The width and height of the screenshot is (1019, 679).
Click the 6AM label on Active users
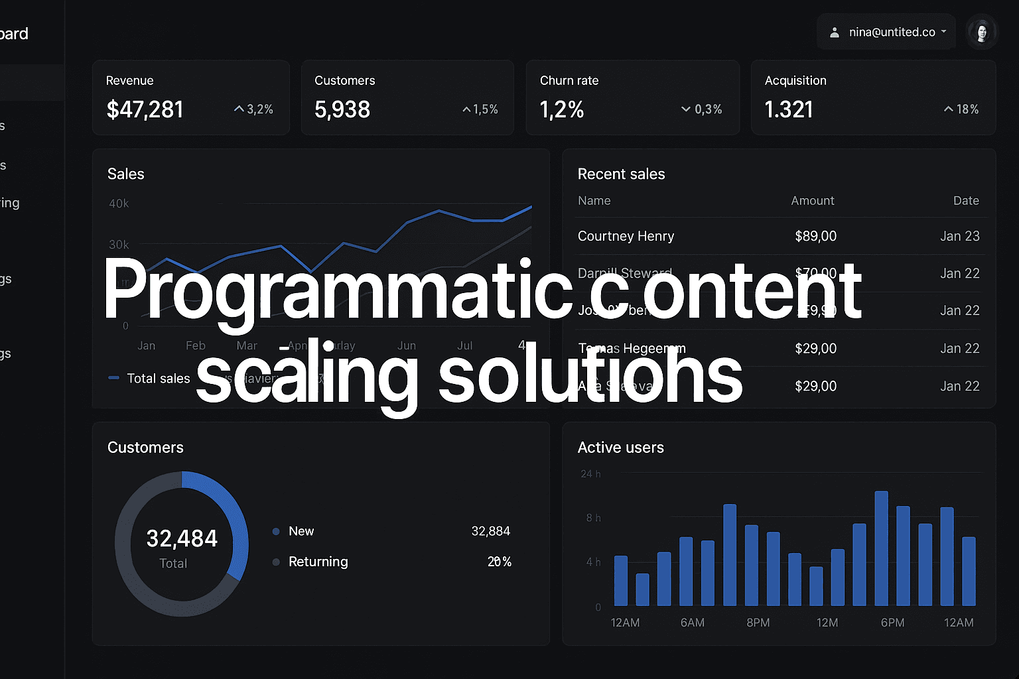(693, 623)
